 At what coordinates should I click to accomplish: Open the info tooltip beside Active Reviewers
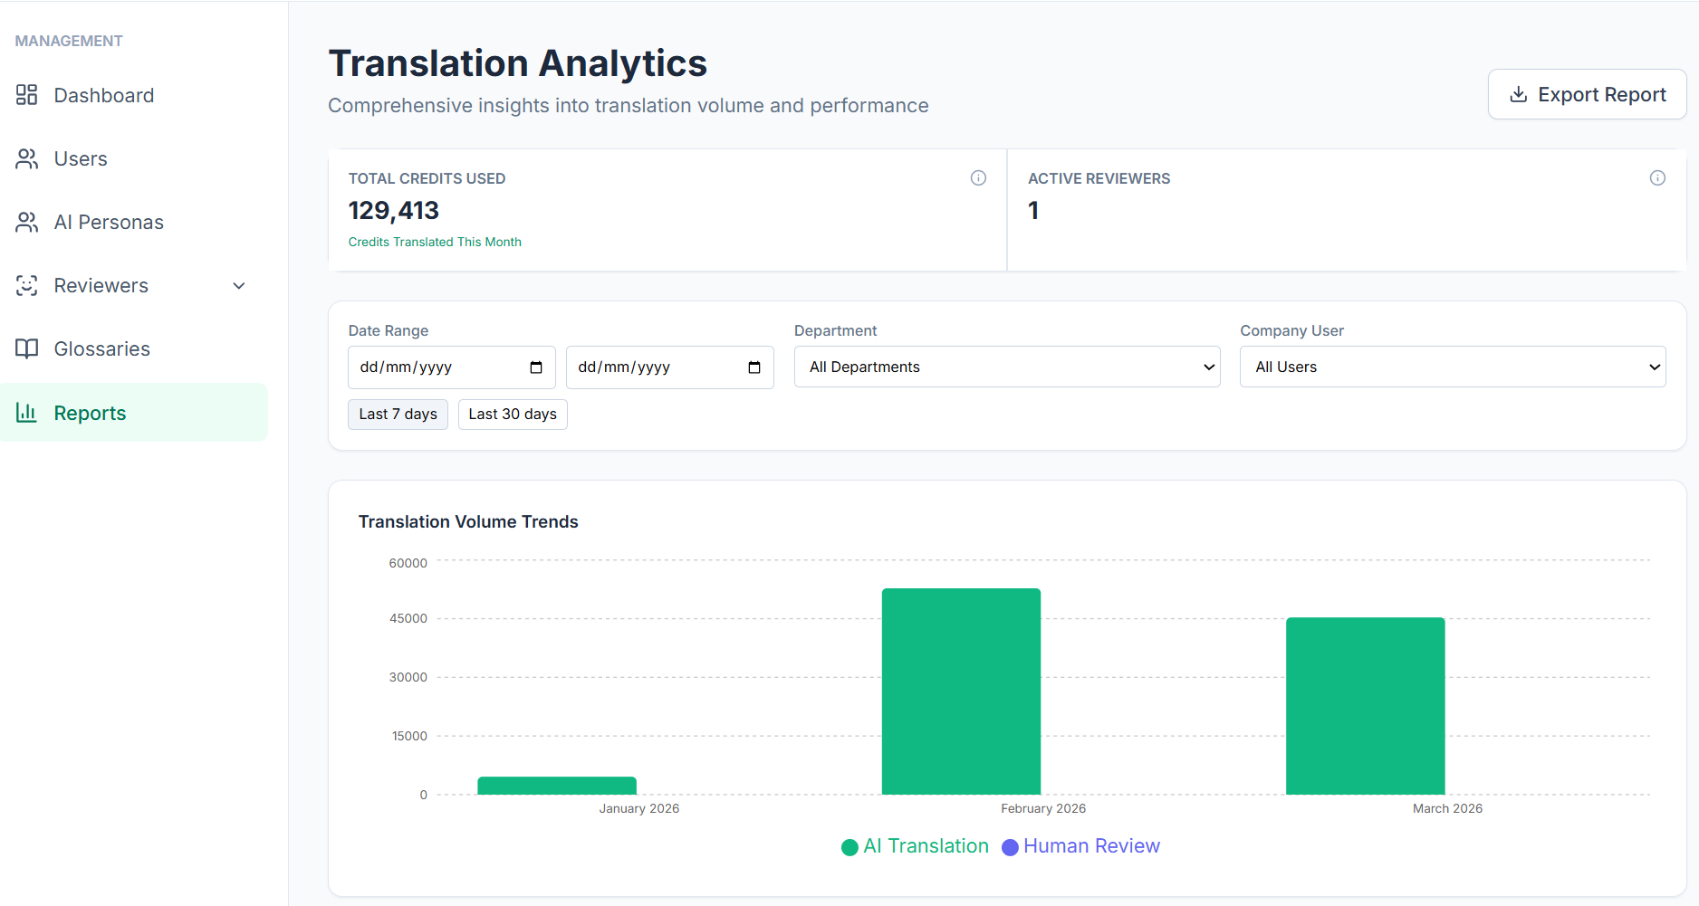1657,177
